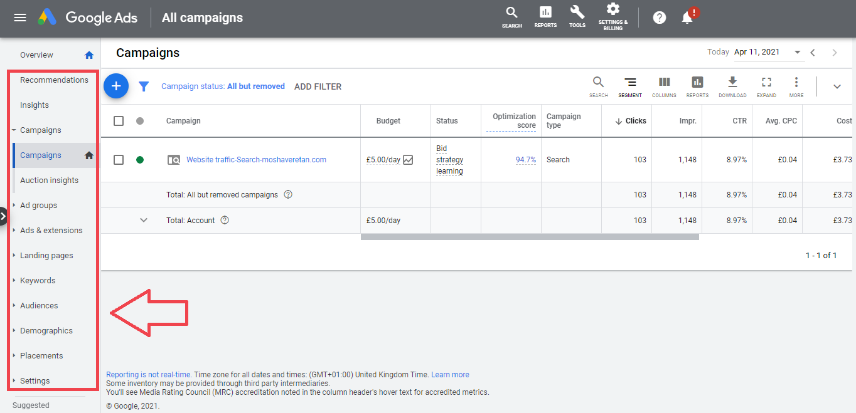Tick the select-all campaigns checkbox
The width and height of the screenshot is (856, 413).
coord(119,121)
